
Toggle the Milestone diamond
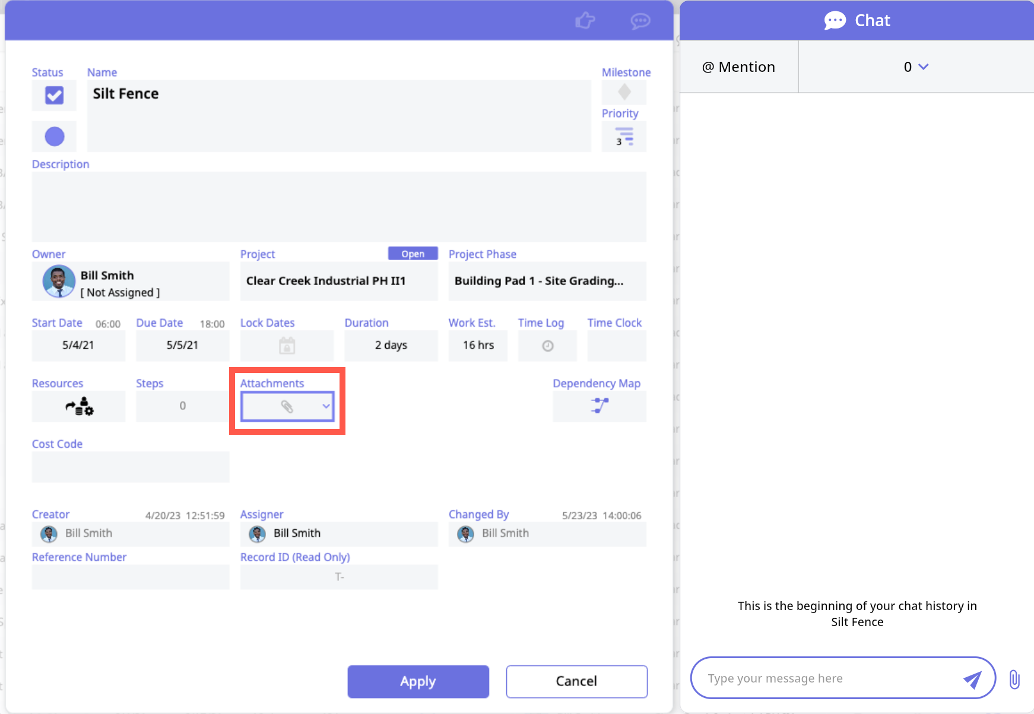624,92
